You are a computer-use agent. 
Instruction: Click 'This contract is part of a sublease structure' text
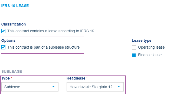(x=44, y=47)
